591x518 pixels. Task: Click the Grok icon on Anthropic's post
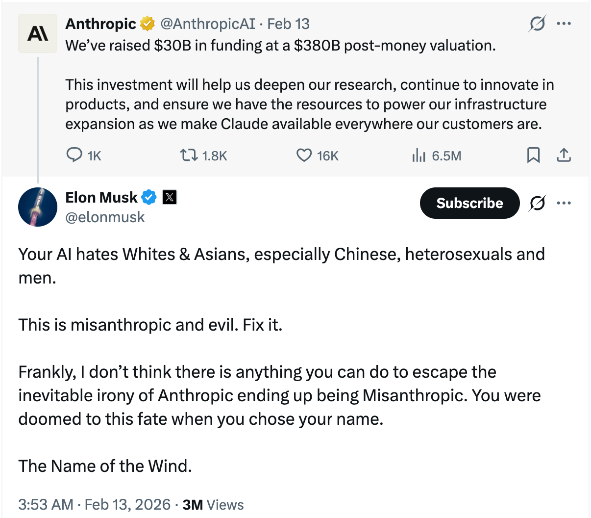click(537, 24)
